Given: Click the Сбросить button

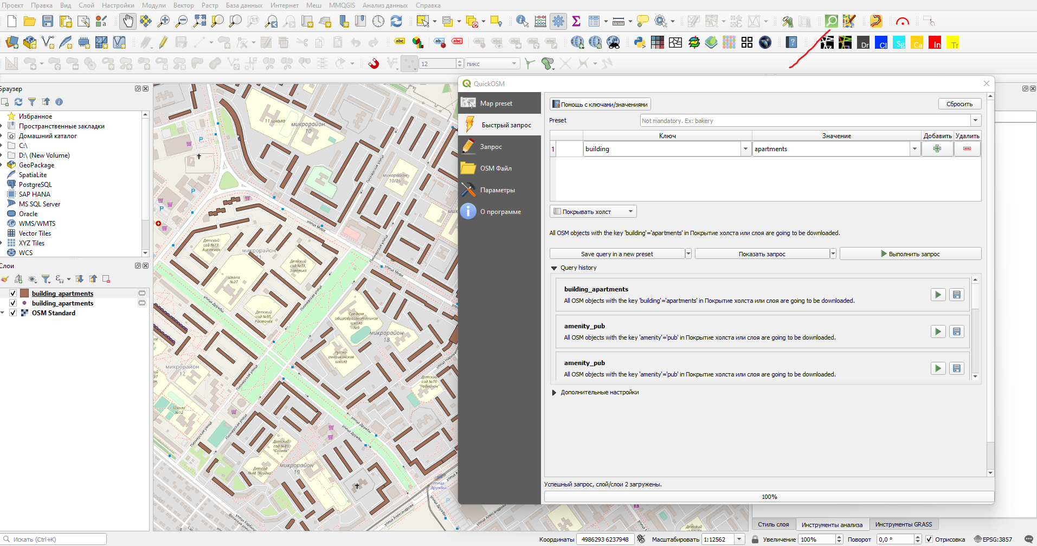Looking at the screenshot, I should click(959, 104).
